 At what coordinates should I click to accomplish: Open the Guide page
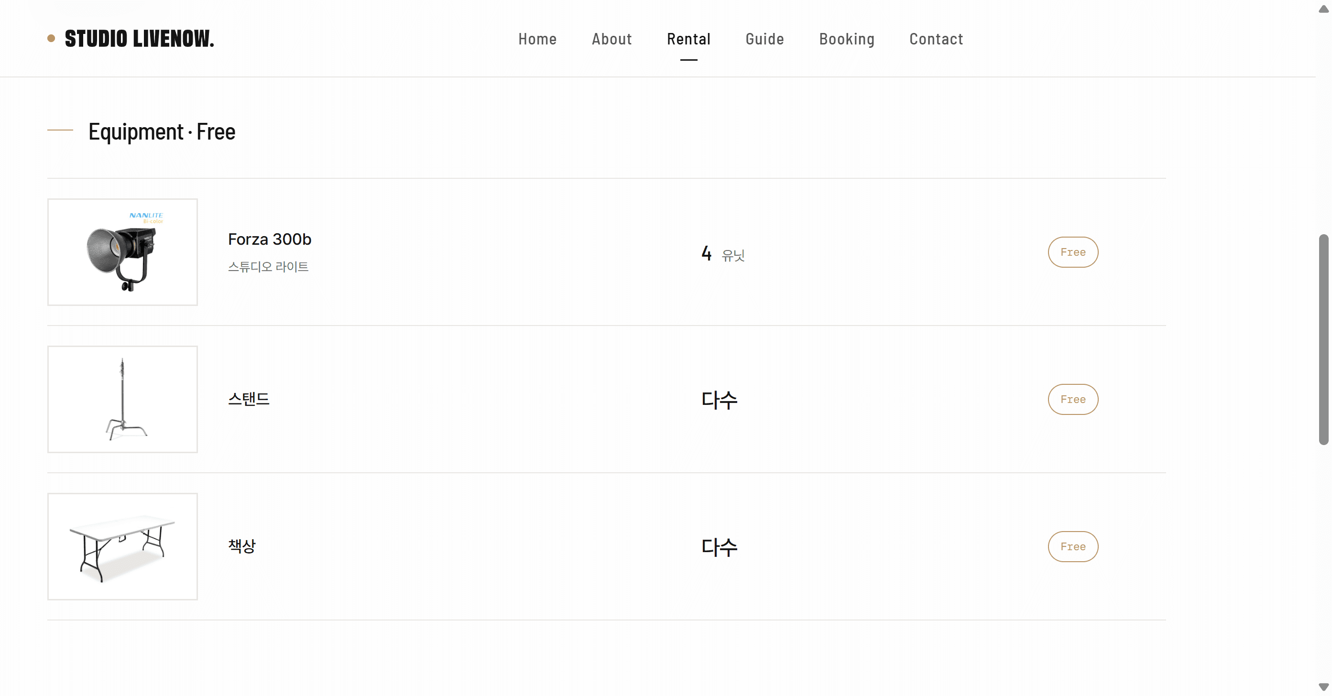[764, 39]
